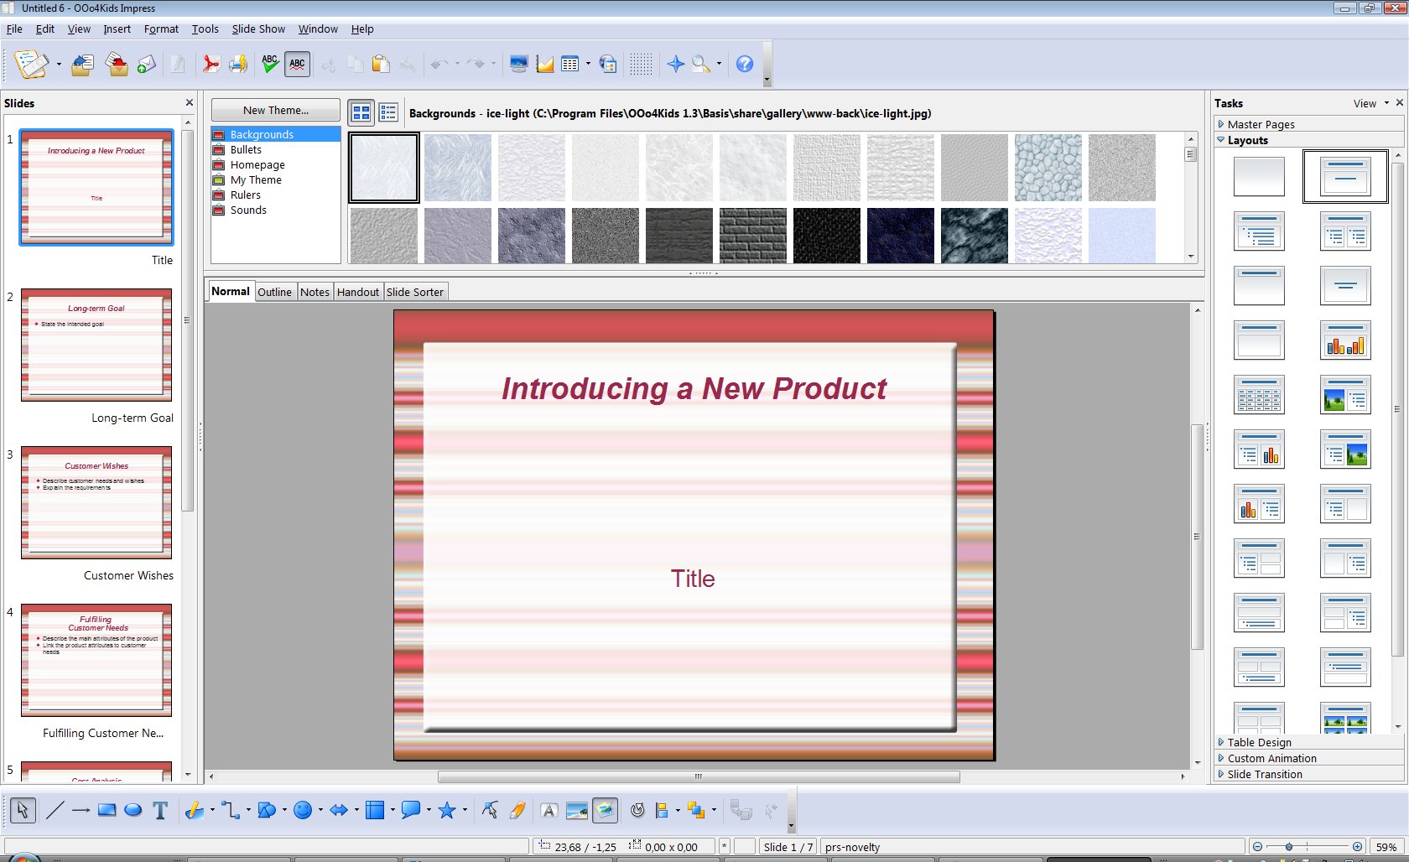Open the Block Arrows dropdown arrow
The image size is (1409, 862).
356,810
